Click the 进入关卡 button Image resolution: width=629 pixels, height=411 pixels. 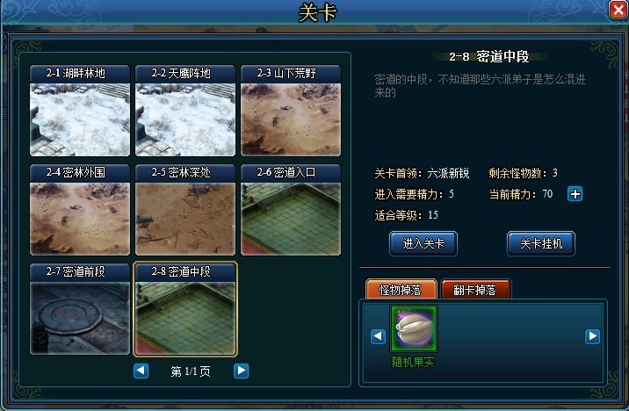pyautogui.click(x=423, y=243)
